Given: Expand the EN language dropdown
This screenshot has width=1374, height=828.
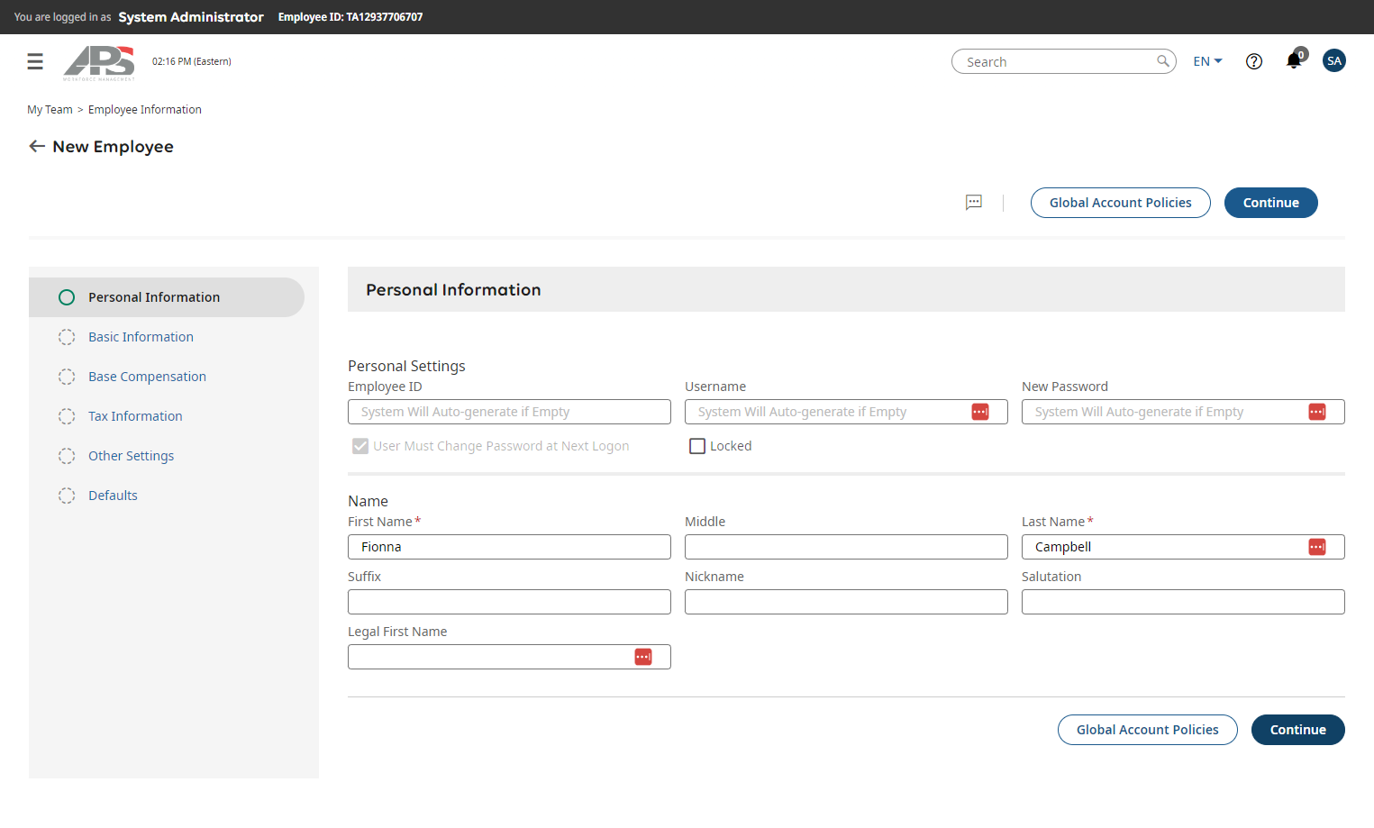Looking at the screenshot, I should pyautogui.click(x=1207, y=61).
